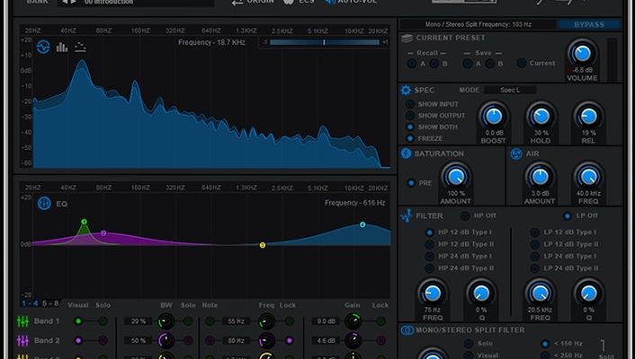635x359 pixels.
Task: Click the EQ section power icon
Action: click(44, 204)
